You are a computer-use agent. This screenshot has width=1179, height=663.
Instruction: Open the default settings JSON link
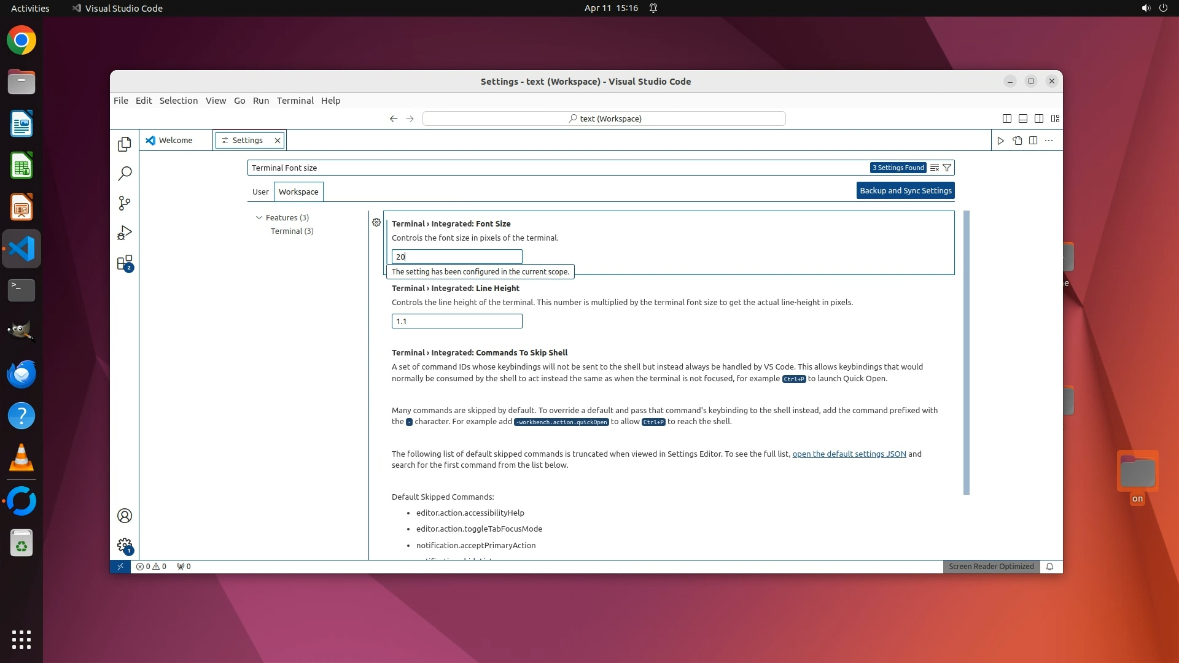849,454
